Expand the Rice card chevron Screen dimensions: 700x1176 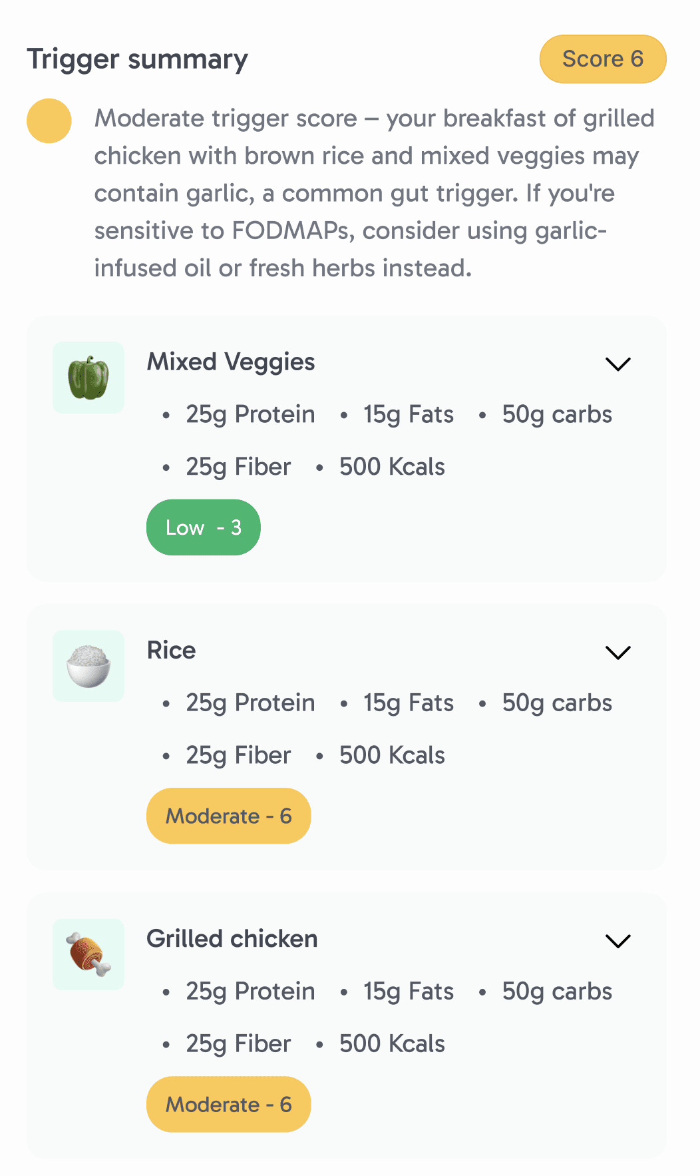pos(618,653)
